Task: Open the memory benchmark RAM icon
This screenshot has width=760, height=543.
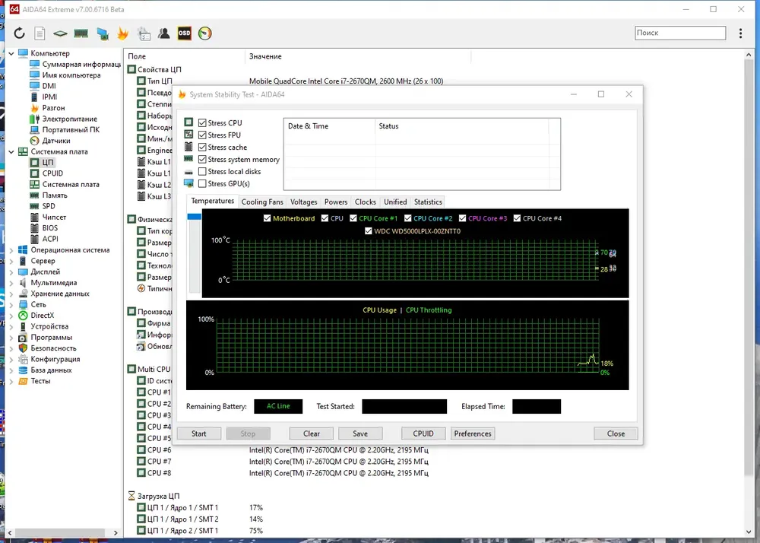Action: [x=81, y=33]
